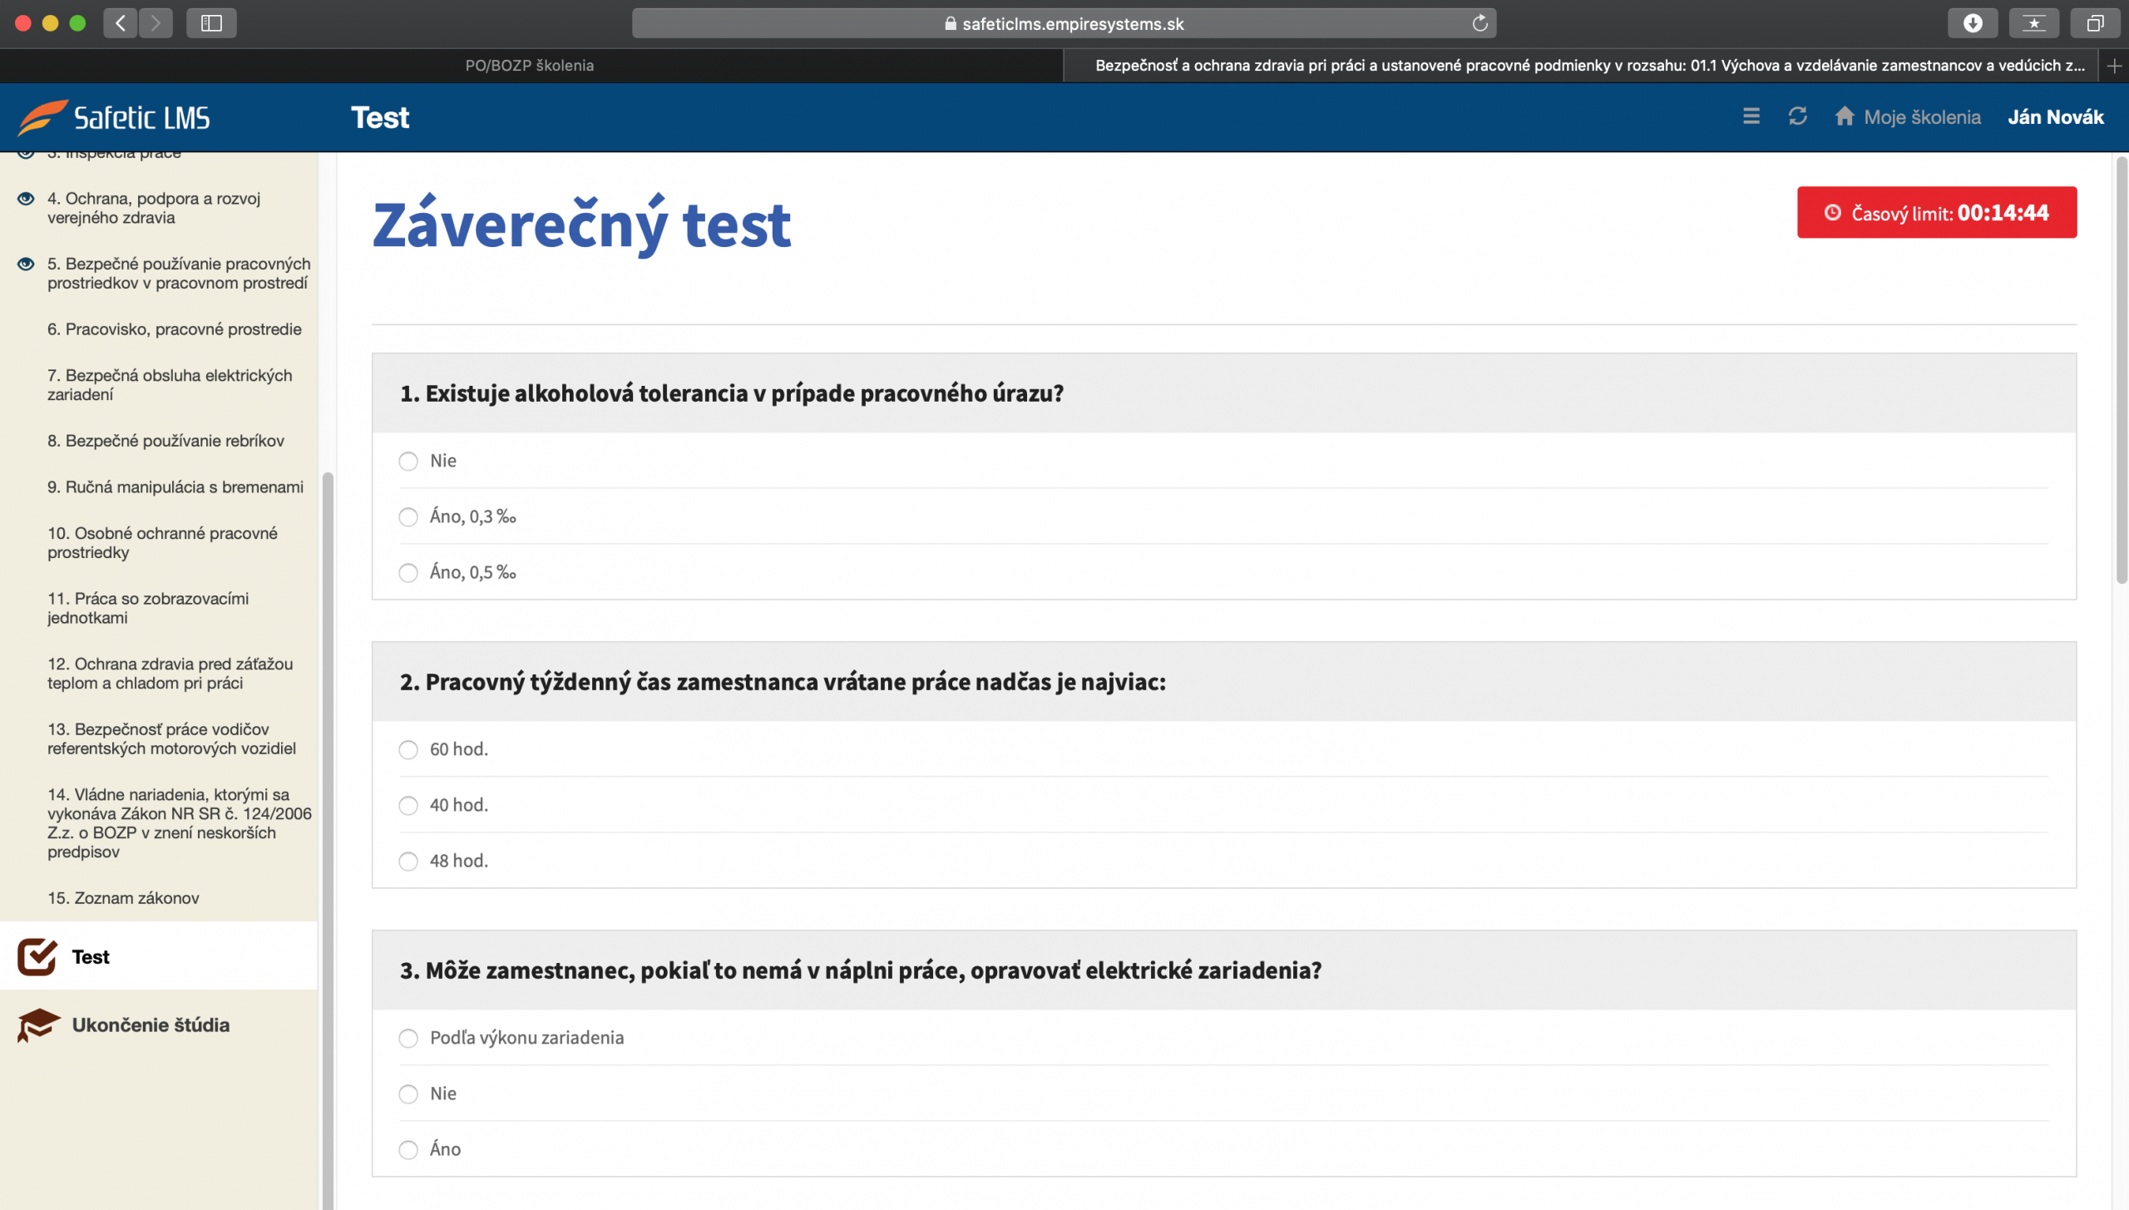The height and width of the screenshot is (1210, 2129).
Task: Show Safari tab overview button
Action: click(2095, 23)
